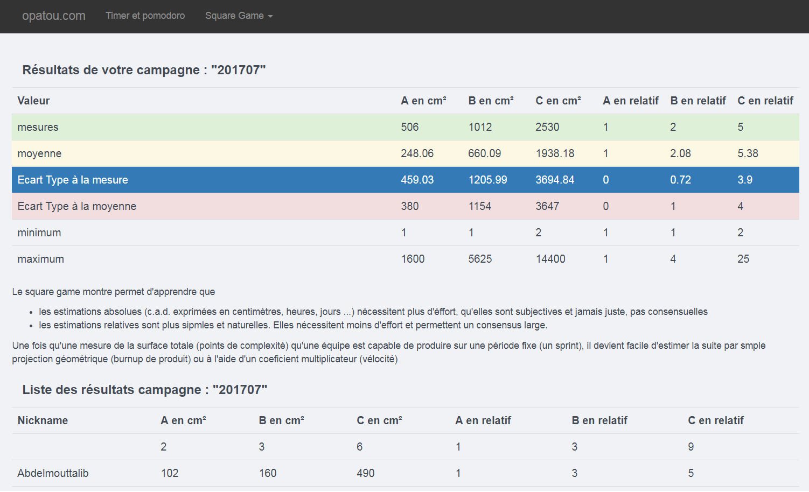Screen dimensions: 809x492
Task: Click the 'Liste des résultats campagne' heading
Action: 144,390
